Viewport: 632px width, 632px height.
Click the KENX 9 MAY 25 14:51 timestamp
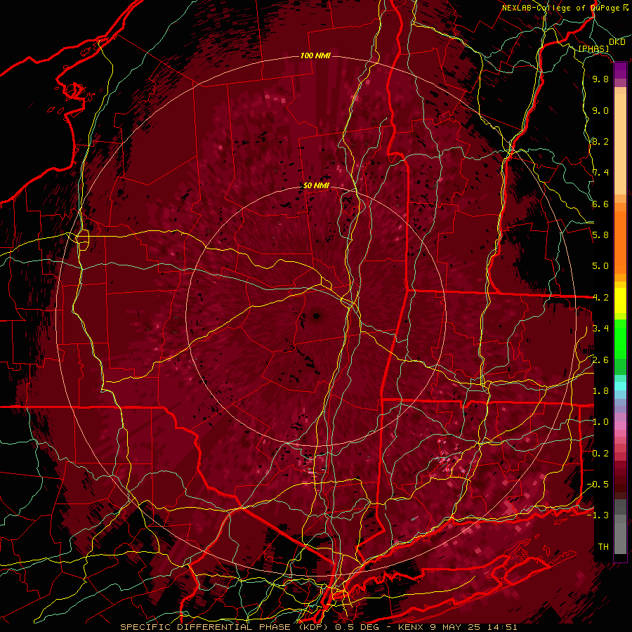457,627
